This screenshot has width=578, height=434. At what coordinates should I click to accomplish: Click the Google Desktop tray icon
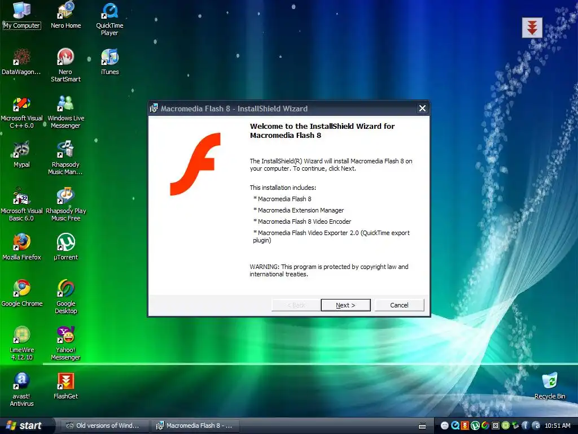(485, 426)
